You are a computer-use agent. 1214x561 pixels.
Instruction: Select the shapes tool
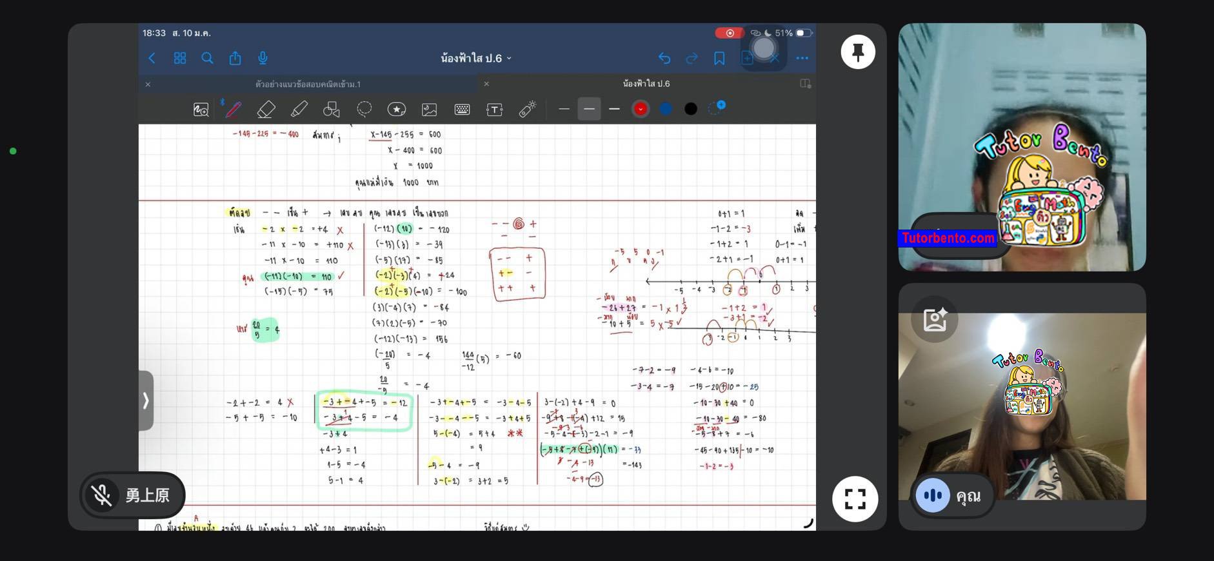[332, 110]
